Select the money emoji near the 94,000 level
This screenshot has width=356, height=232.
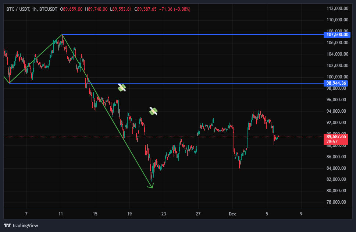[x=153, y=111]
